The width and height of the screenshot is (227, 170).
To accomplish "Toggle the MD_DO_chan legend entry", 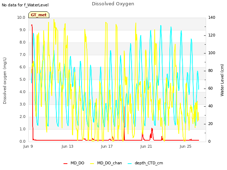I will click(x=106, y=163).
